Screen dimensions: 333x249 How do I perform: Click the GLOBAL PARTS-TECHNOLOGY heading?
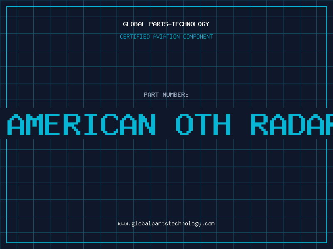(x=166, y=24)
